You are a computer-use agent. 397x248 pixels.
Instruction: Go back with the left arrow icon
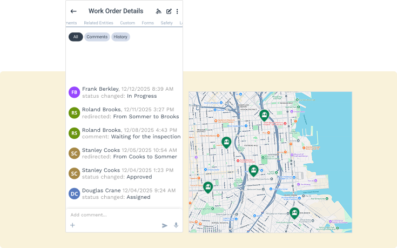tap(73, 11)
